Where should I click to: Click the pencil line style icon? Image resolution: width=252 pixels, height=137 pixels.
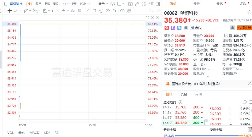pos(88,11)
